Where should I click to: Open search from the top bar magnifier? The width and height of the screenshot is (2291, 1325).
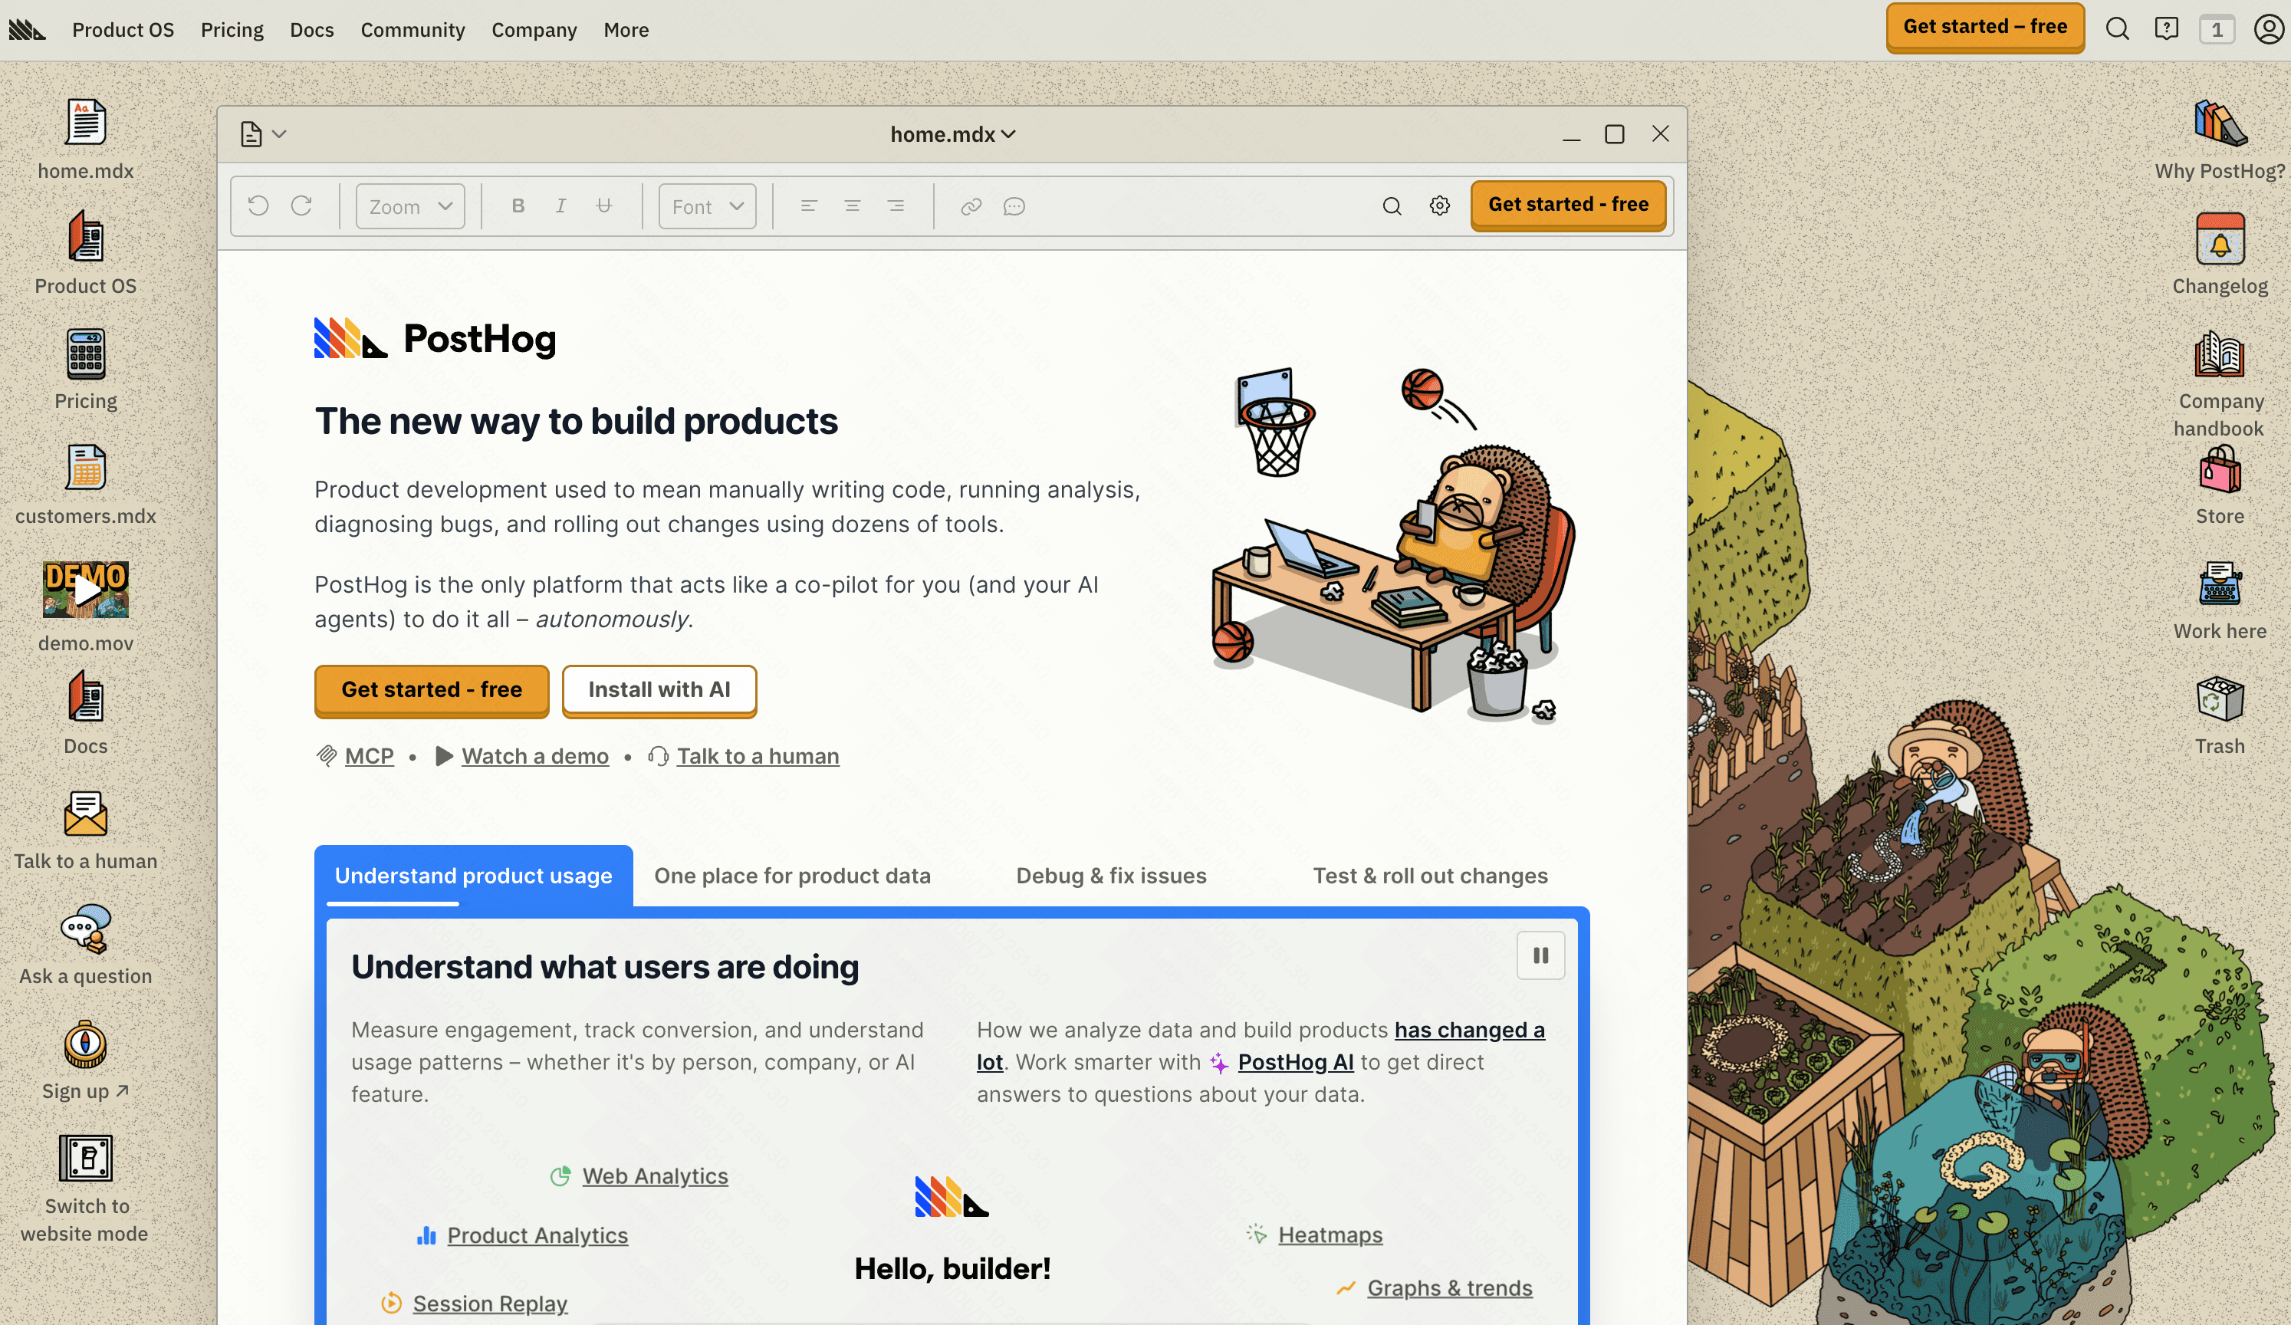tap(2118, 29)
